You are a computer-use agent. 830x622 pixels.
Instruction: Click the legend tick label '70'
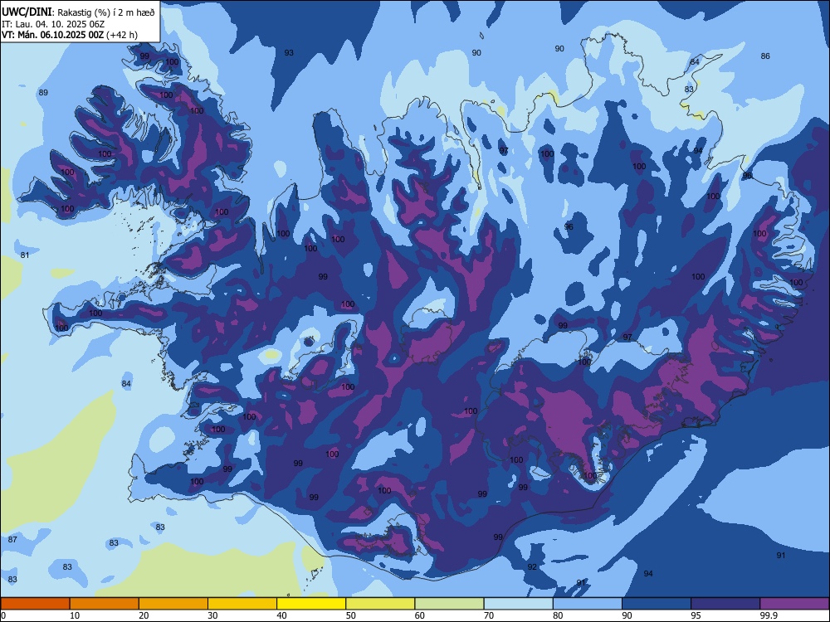coord(489,615)
